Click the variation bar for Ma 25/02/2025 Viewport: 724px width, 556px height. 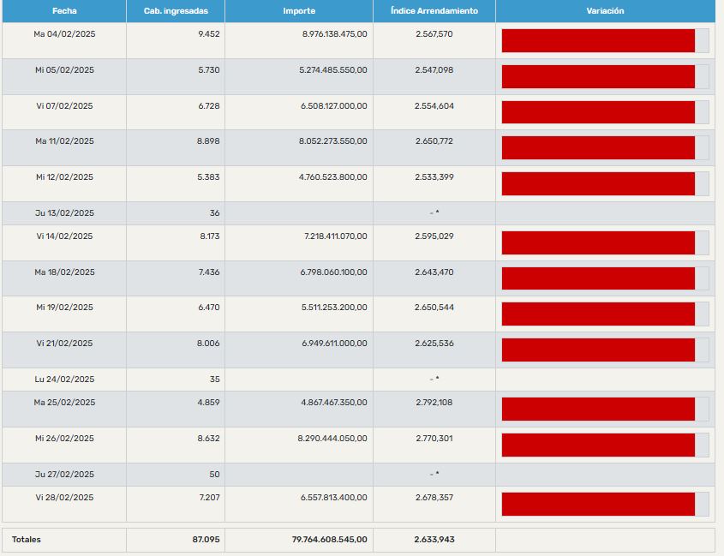tap(598, 409)
